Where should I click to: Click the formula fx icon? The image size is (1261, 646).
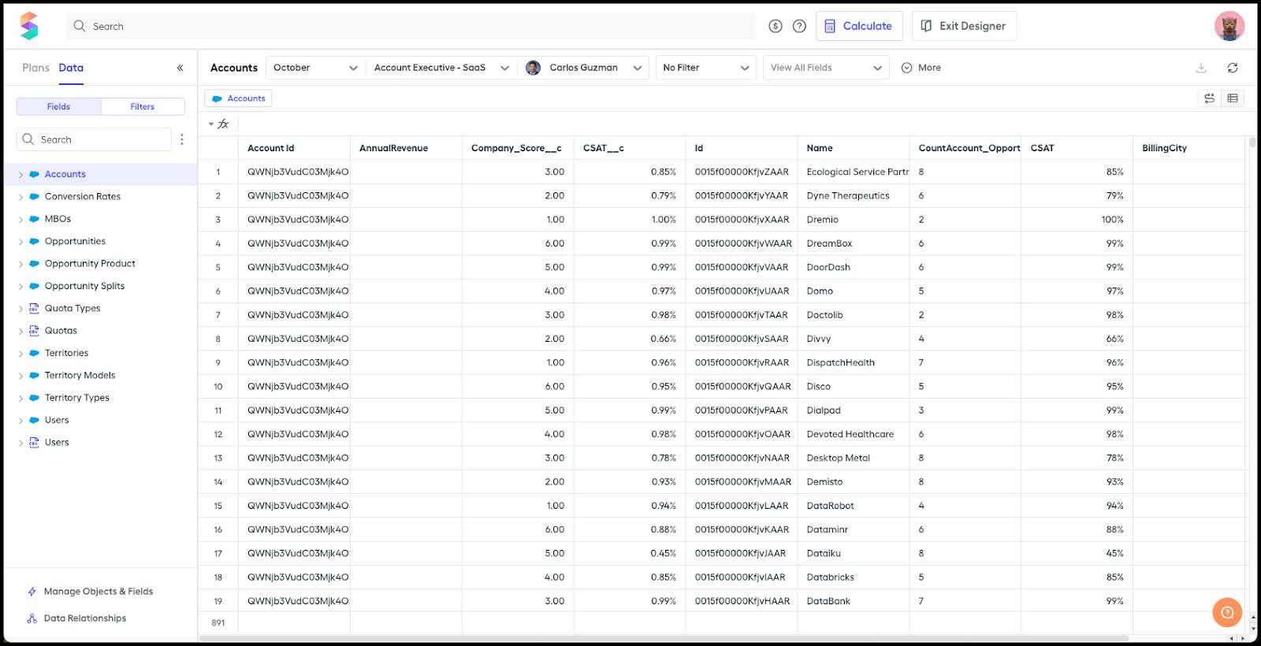[224, 124]
